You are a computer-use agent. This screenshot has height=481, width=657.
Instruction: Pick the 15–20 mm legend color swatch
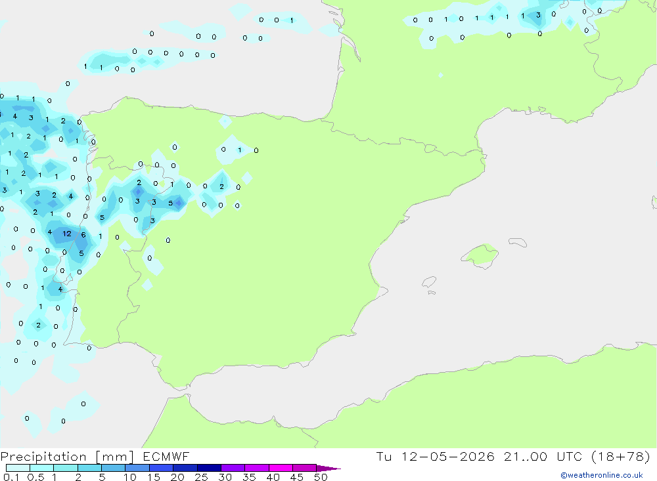point(162,468)
